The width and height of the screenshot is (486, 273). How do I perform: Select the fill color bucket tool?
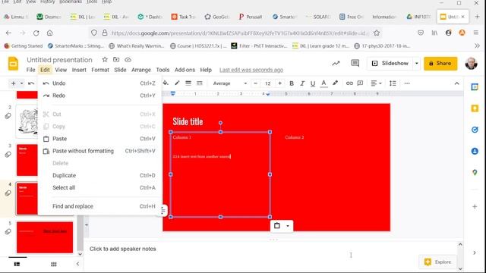166,83
